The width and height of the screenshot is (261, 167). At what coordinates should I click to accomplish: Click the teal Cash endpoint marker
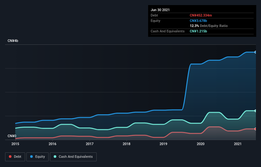[x=256, y=111]
